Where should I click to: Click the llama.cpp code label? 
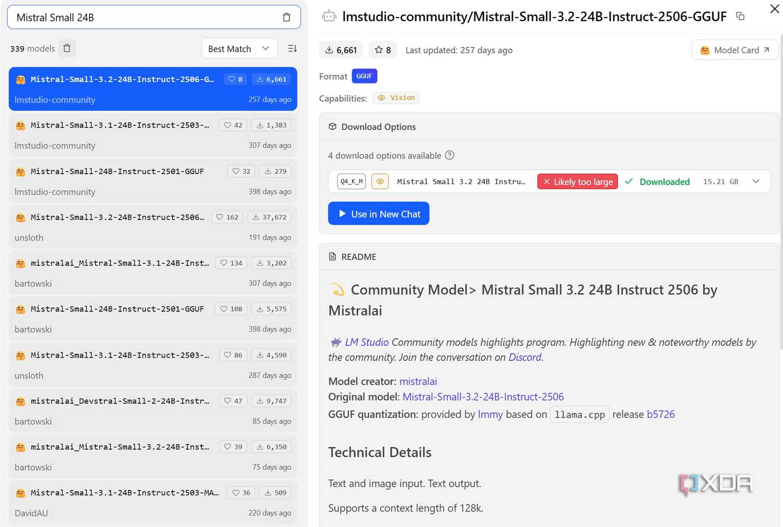click(x=579, y=415)
